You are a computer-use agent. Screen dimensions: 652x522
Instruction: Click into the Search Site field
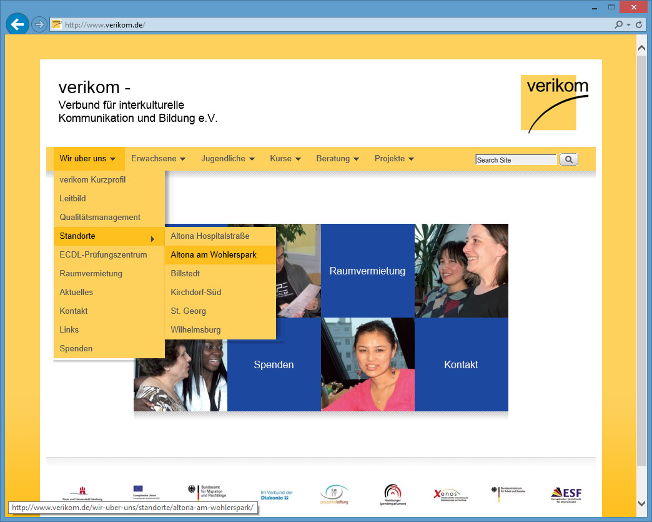(516, 160)
